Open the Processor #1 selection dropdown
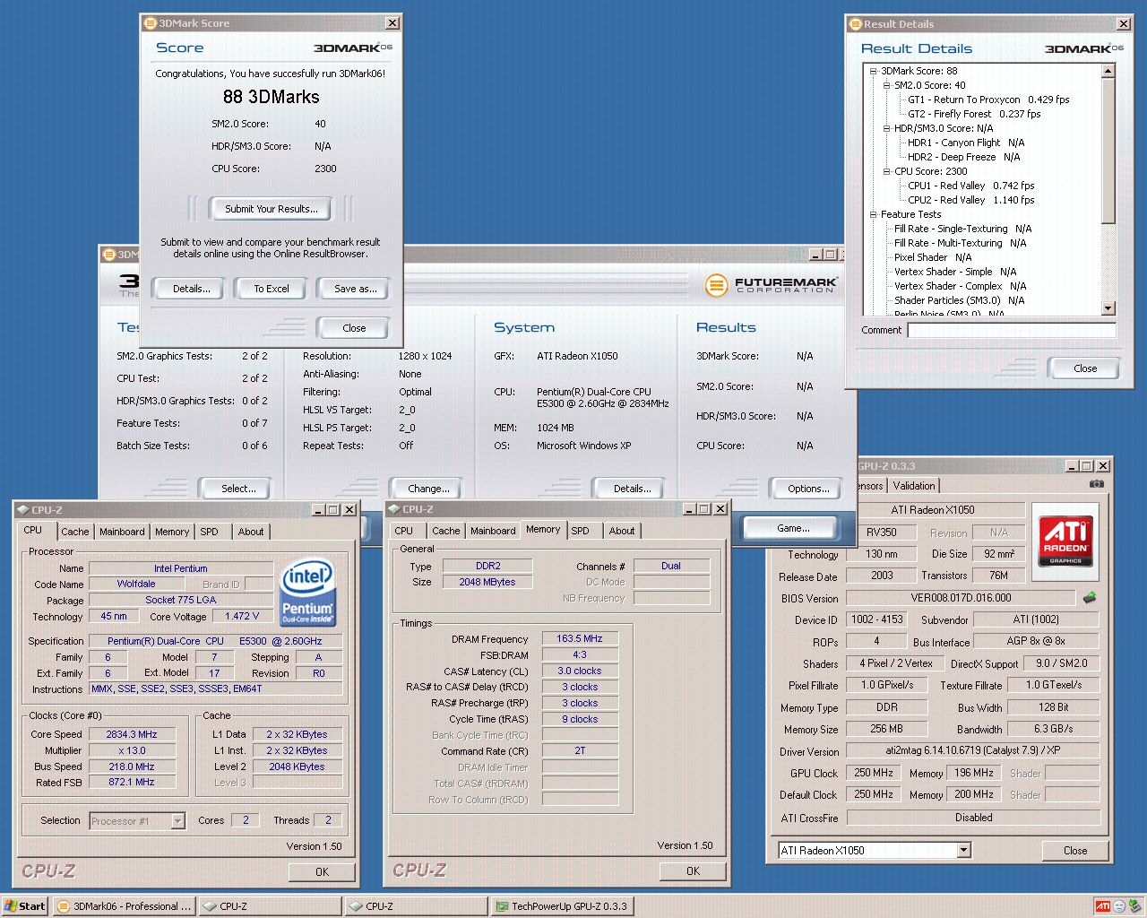The image size is (1147, 918). (x=177, y=820)
